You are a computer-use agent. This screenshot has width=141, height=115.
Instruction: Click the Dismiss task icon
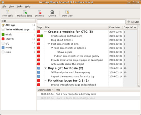(x=39, y=12)
